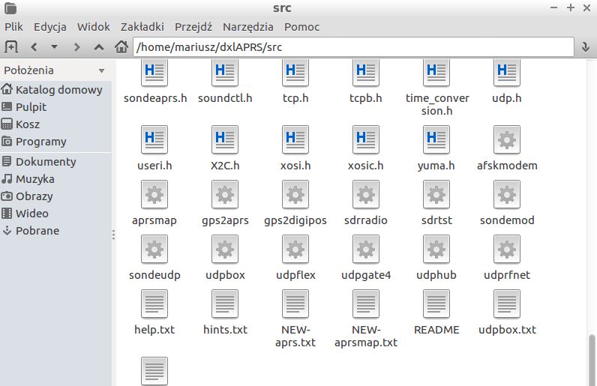Open Wideo in sidebar
Image resolution: width=597 pixels, height=386 pixels.
[x=55, y=213]
